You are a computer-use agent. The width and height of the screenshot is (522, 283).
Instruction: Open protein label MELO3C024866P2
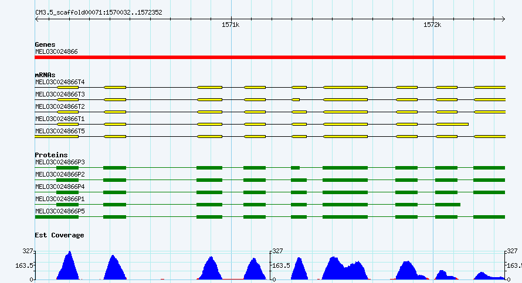tap(60, 174)
